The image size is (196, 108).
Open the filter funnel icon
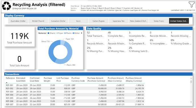coord(192,5)
